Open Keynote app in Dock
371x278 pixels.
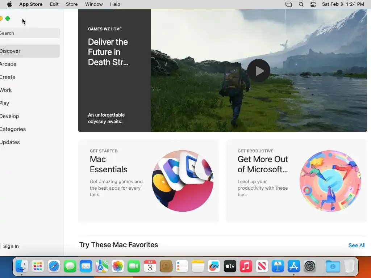pyautogui.click(x=278, y=266)
